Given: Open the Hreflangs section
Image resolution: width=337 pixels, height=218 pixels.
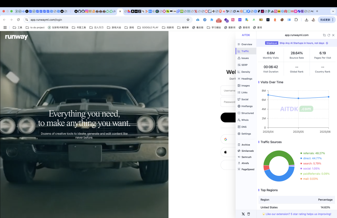Looking at the screenshot, I should tap(246, 106).
